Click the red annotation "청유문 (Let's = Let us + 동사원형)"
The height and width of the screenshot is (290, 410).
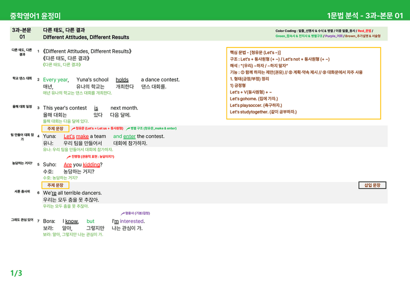pos(99,128)
